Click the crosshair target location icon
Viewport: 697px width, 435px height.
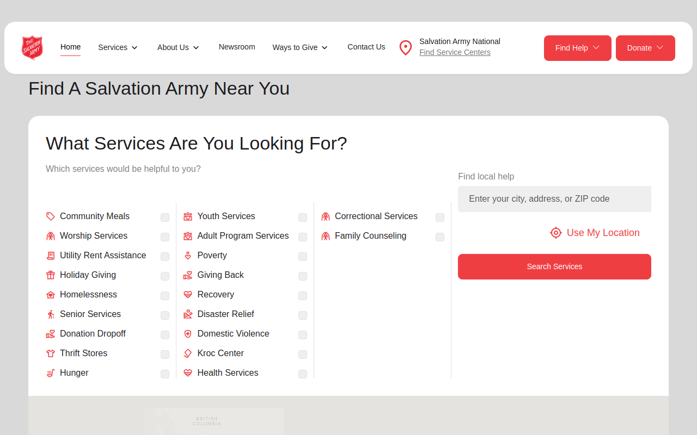pos(555,233)
